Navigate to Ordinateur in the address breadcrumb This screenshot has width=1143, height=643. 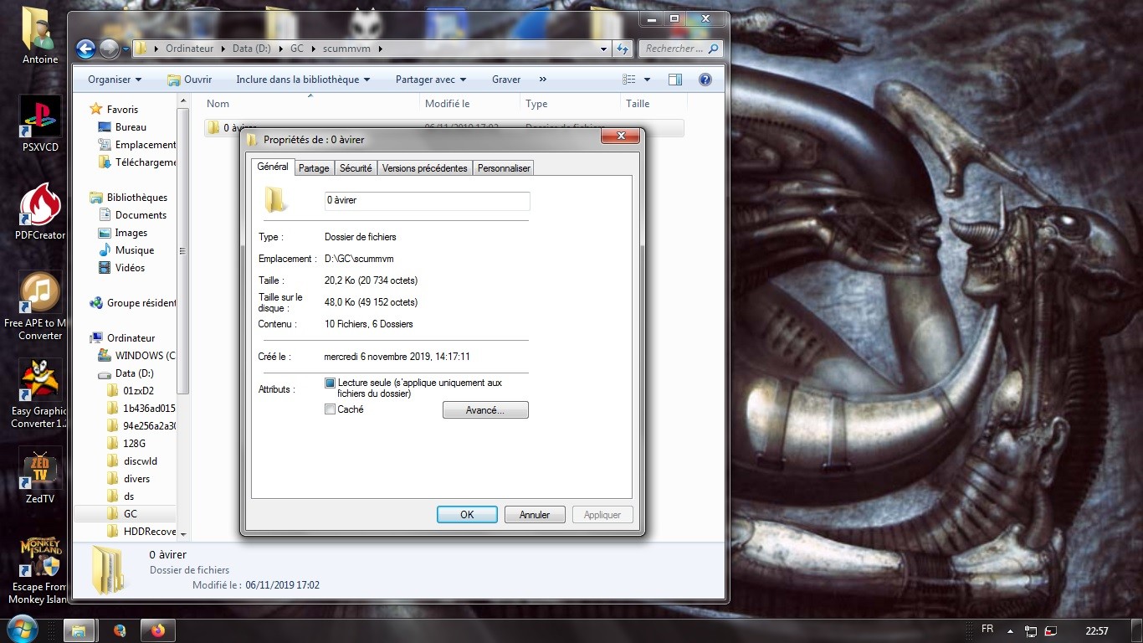pyautogui.click(x=189, y=49)
